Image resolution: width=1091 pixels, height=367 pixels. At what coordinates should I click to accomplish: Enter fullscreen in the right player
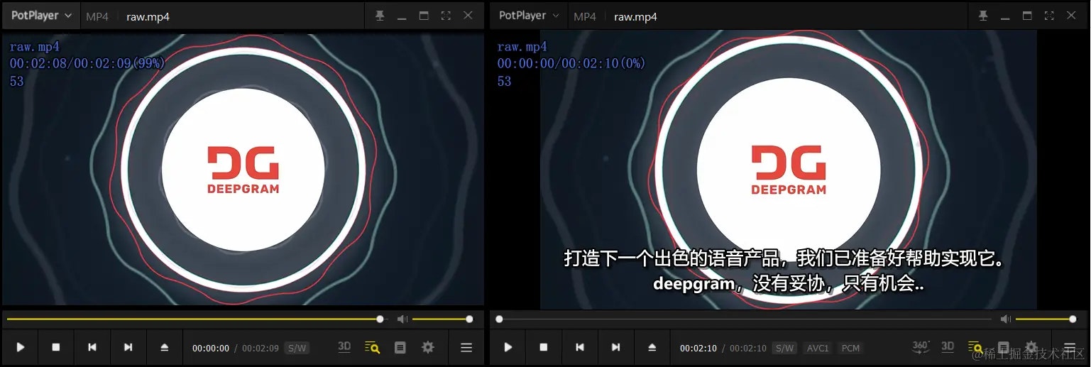point(1049,16)
